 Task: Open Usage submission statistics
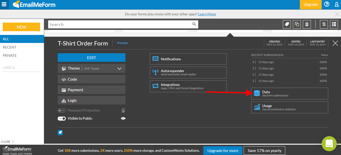click(290, 107)
